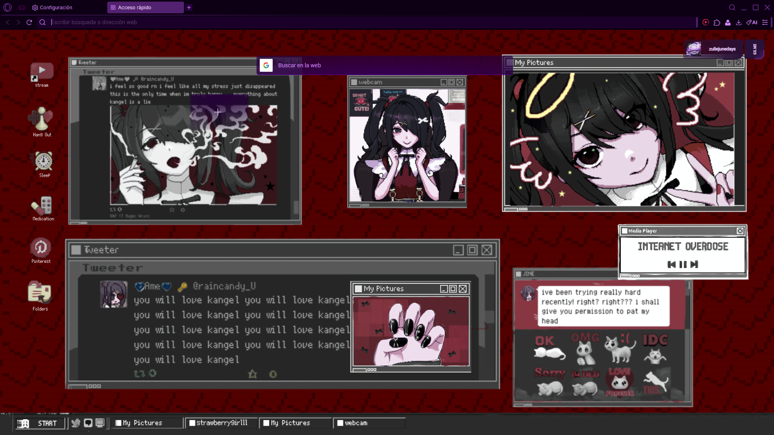Send the Sorry cat sticker in JINE
The image size is (774, 435).
point(549,381)
